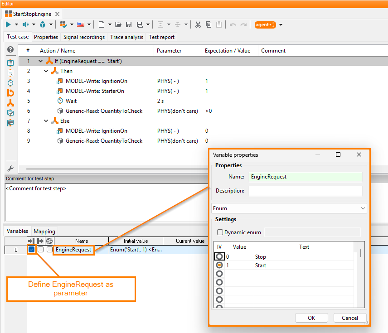Open dropdown arrow next to play button
388x333 pixels.
(x=16, y=24)
